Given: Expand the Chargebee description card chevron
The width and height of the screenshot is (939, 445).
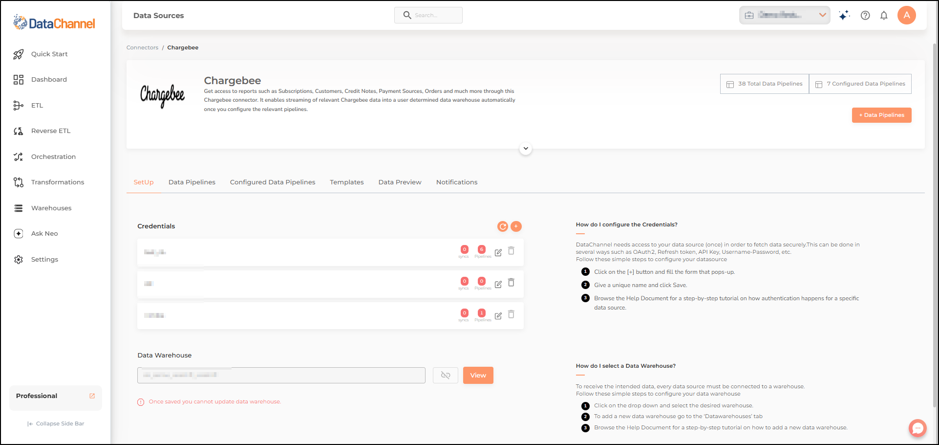Looking at the screenshot, I should (x=526, y=149).
